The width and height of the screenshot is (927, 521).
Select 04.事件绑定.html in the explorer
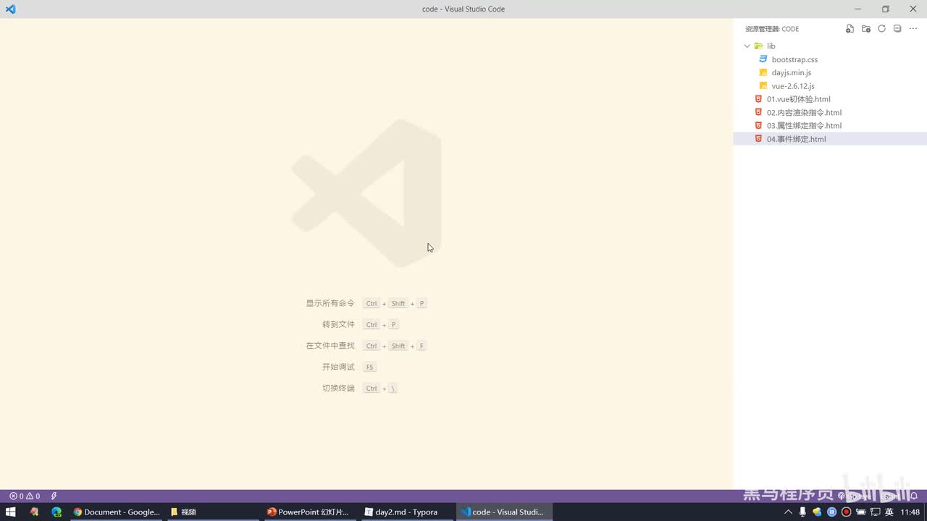click(830, 139)
